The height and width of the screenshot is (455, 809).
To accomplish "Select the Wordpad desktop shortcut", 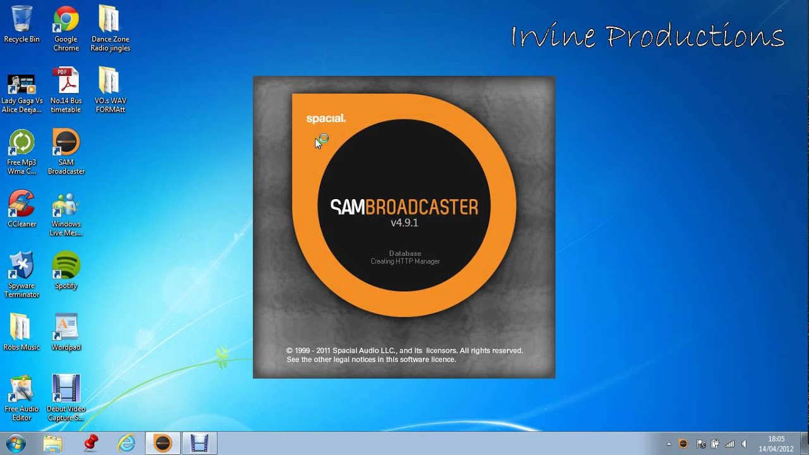I will tap(66, 332).
